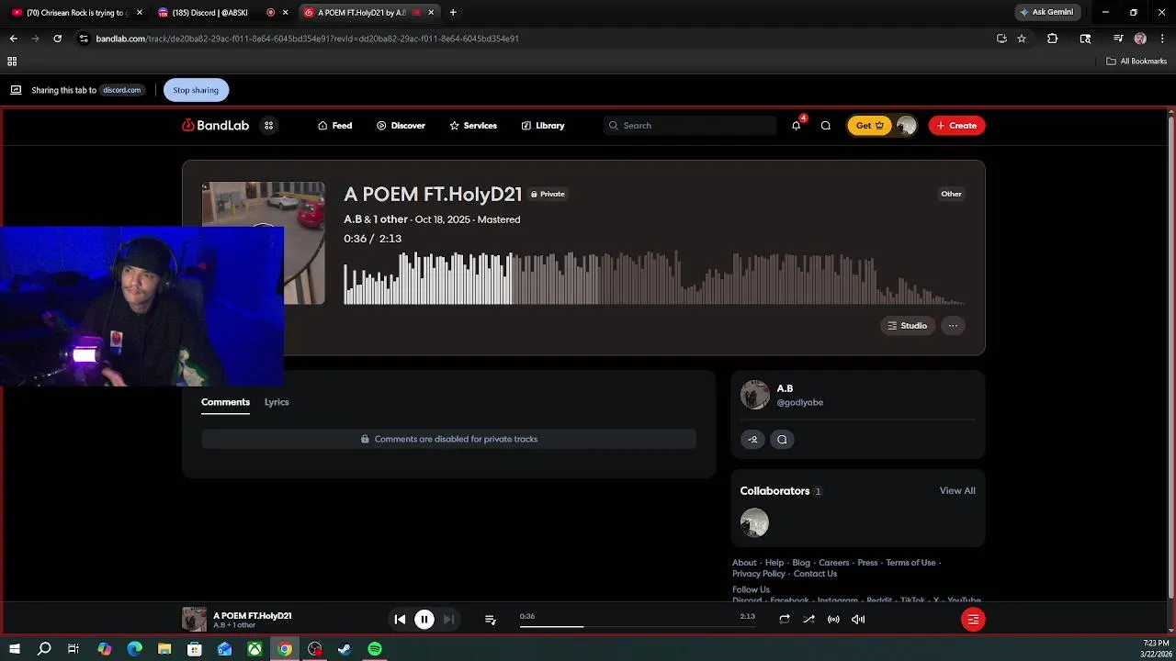The height and width of the screenshot is (661, 1176).
Task: Click Ask Gemini button
Action: click(x=1046, y=12)
